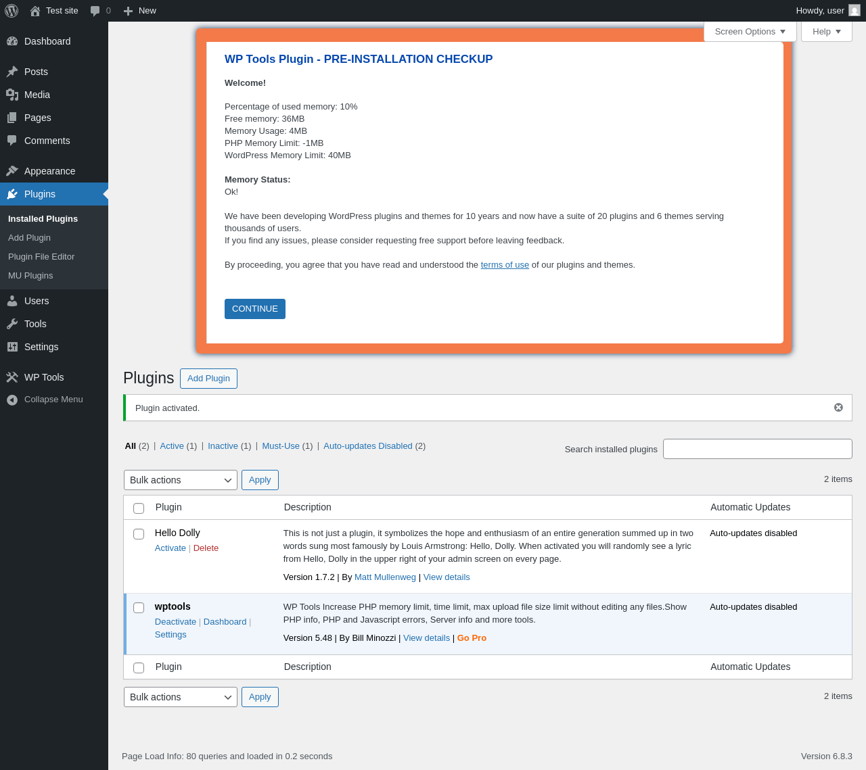Screen dimensions: 866x770
Task: Open the comments bubble icon in admin bar
Action: pyautogui.click(x=95, y=11)
